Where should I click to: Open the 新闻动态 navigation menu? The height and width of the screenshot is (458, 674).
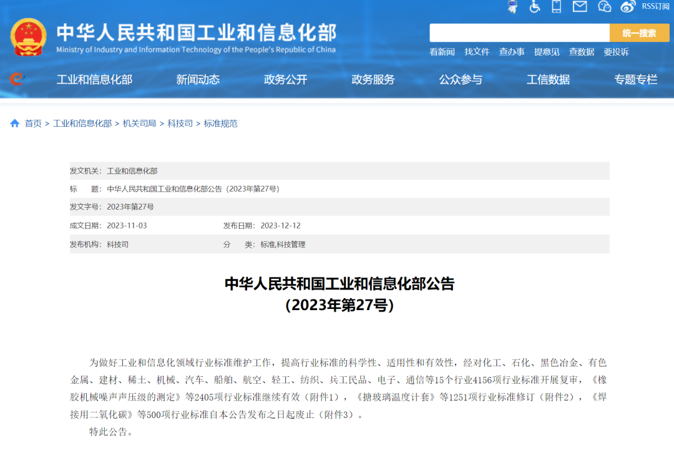click(x=198, y=79)
